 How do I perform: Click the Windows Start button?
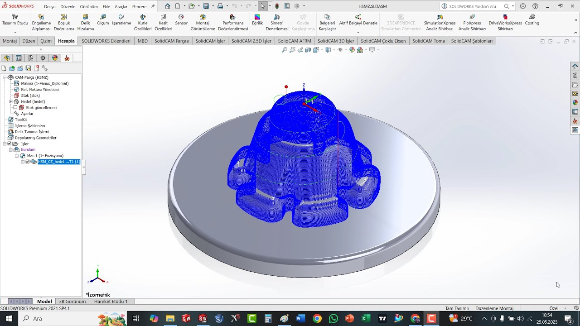(x=9, y=318)
